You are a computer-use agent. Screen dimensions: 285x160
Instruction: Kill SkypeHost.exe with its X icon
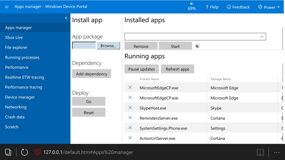[x=130, y=108]
